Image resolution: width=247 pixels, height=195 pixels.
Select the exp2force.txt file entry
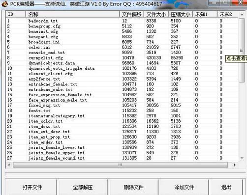click(x=122, y=79)
